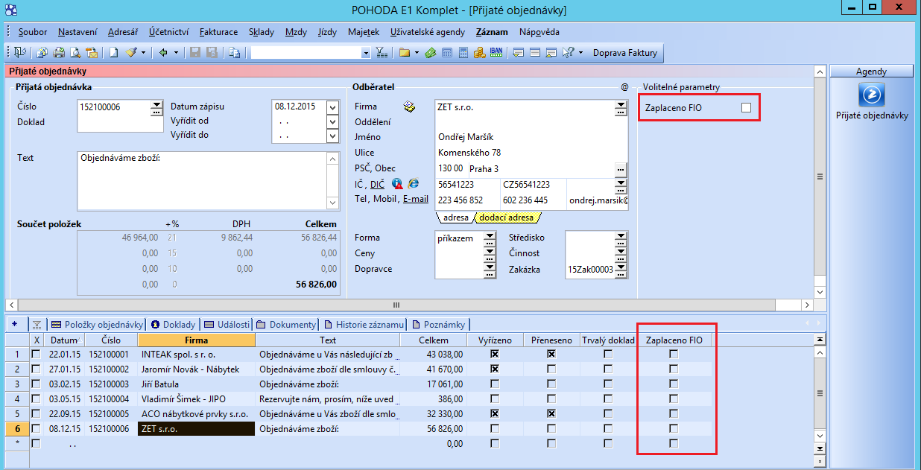The height and width of the screenshot is (470, 921).
Task: Open the Sklady menu
Action: pyautogui.click(x=262, y=32)
